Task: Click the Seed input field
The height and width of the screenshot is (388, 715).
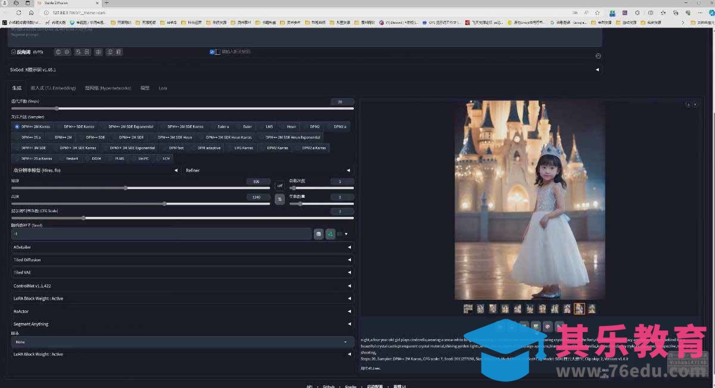Action: (161, 234)
